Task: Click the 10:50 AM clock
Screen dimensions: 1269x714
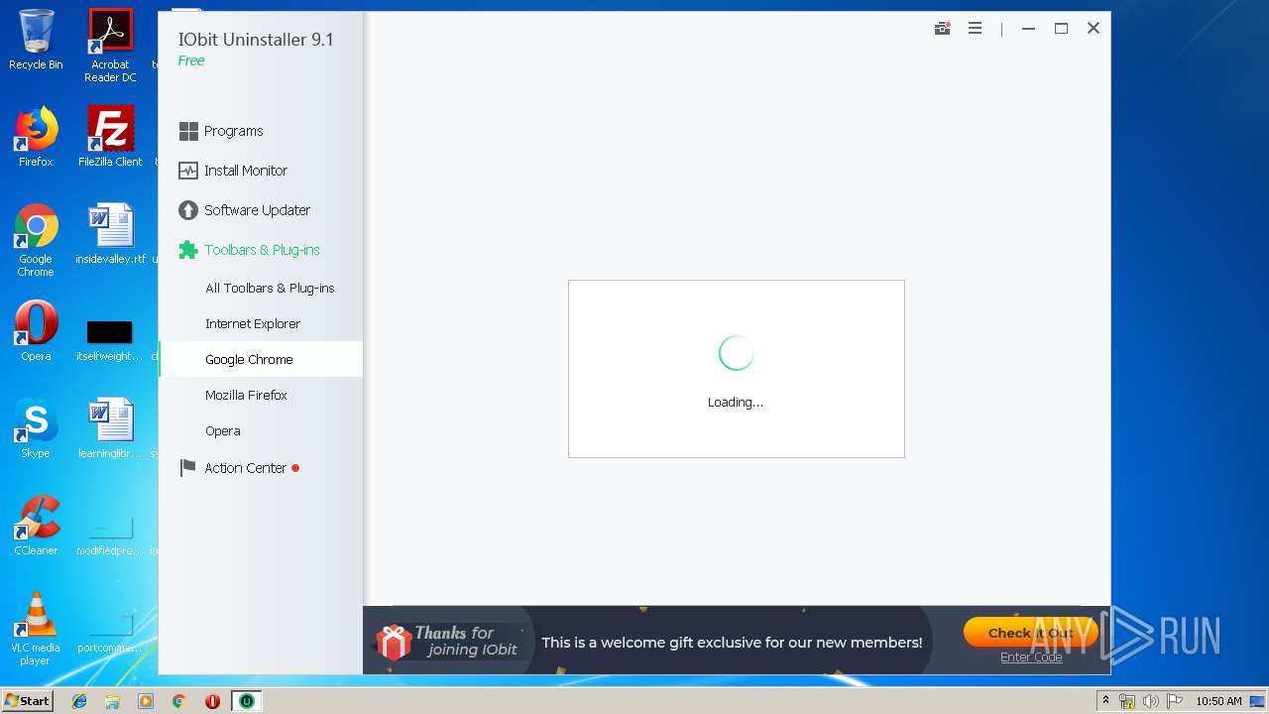Action: click(x=1218, y=701)
